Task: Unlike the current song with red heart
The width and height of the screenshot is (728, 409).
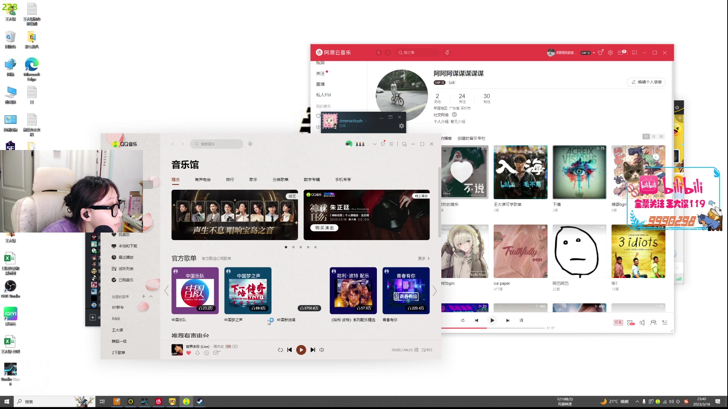Action: click(188, 353)
